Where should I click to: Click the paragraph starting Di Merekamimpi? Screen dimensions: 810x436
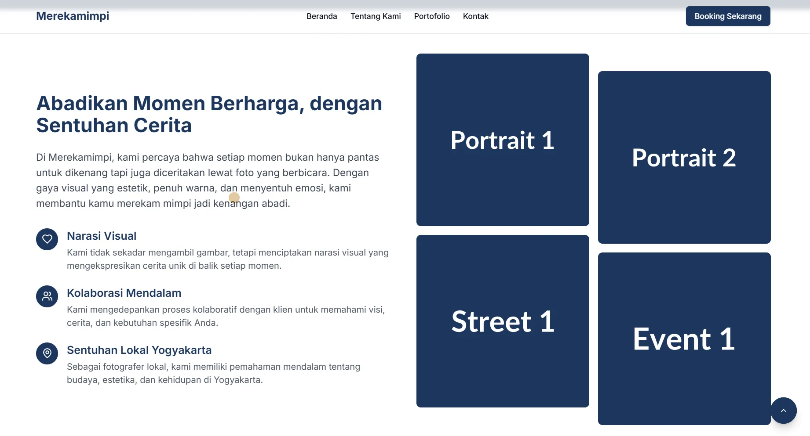click(x=208, y=180)
